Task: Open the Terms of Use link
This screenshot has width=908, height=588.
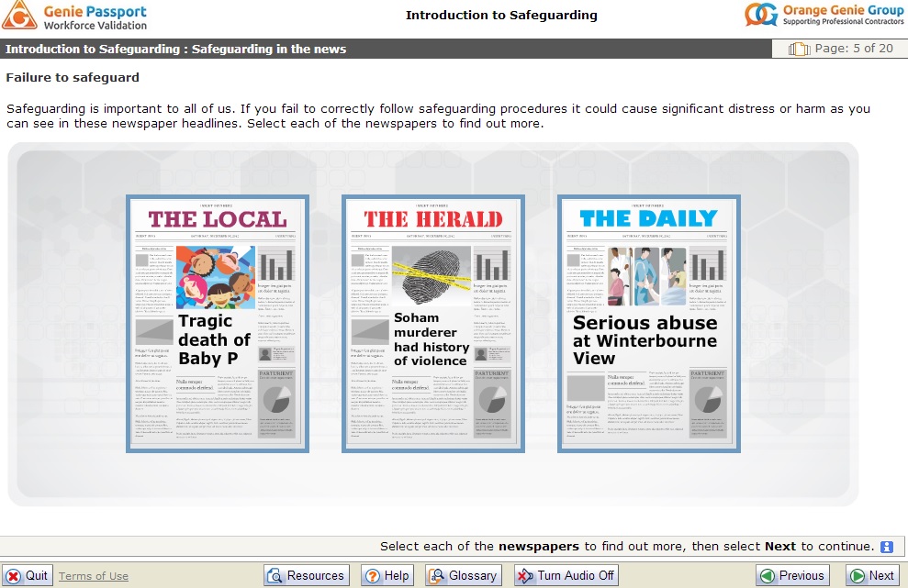Action: (94, 576)
